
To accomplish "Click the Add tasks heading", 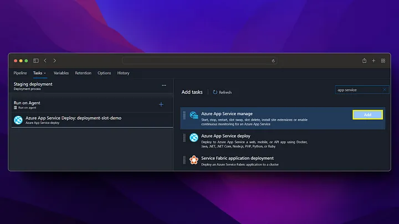I will 192,92.
